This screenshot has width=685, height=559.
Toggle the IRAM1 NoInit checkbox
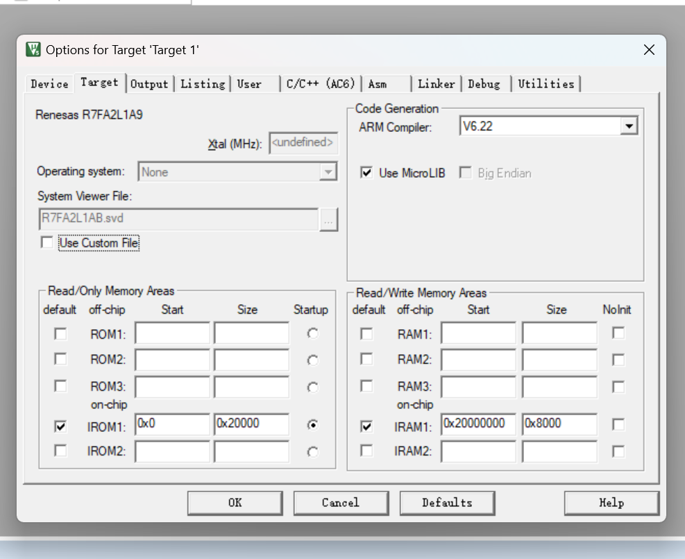tap(618, 425)
